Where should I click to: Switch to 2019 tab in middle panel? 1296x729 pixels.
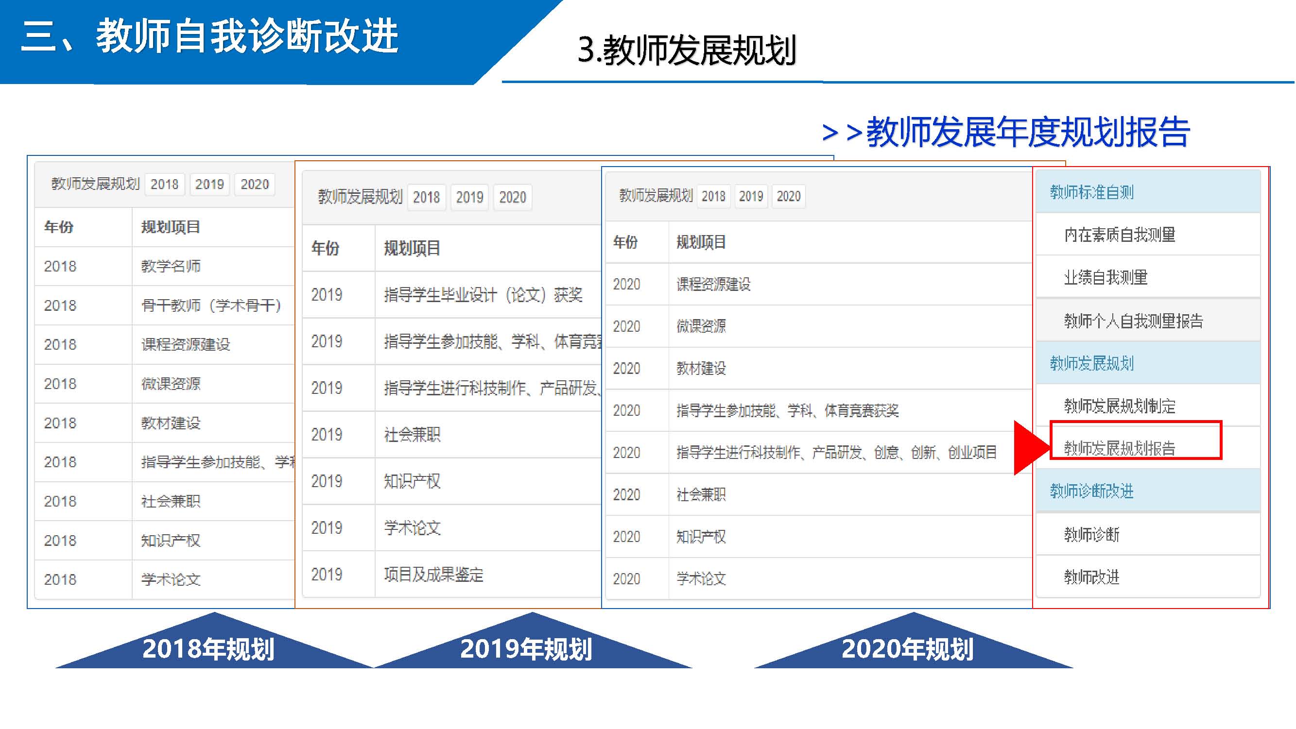469,197
